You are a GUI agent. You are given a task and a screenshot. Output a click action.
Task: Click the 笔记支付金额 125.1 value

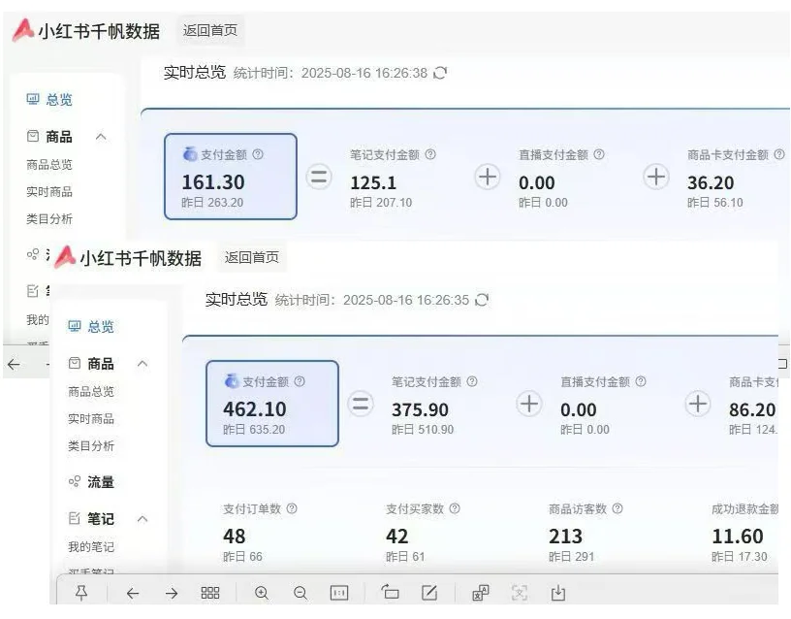(373, 182)
